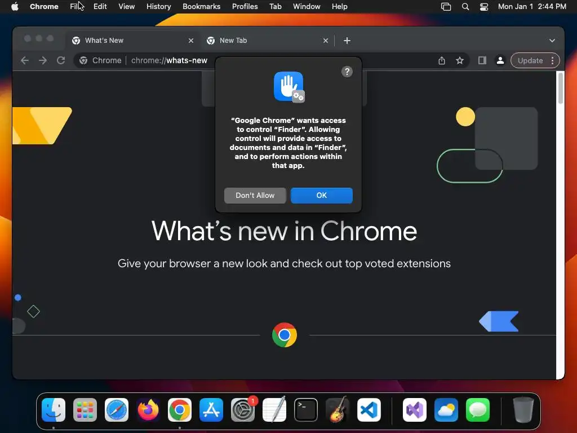Open the Chrome application menu
Image resolution: width=577 pixels, height=433 pixels.
44,7
